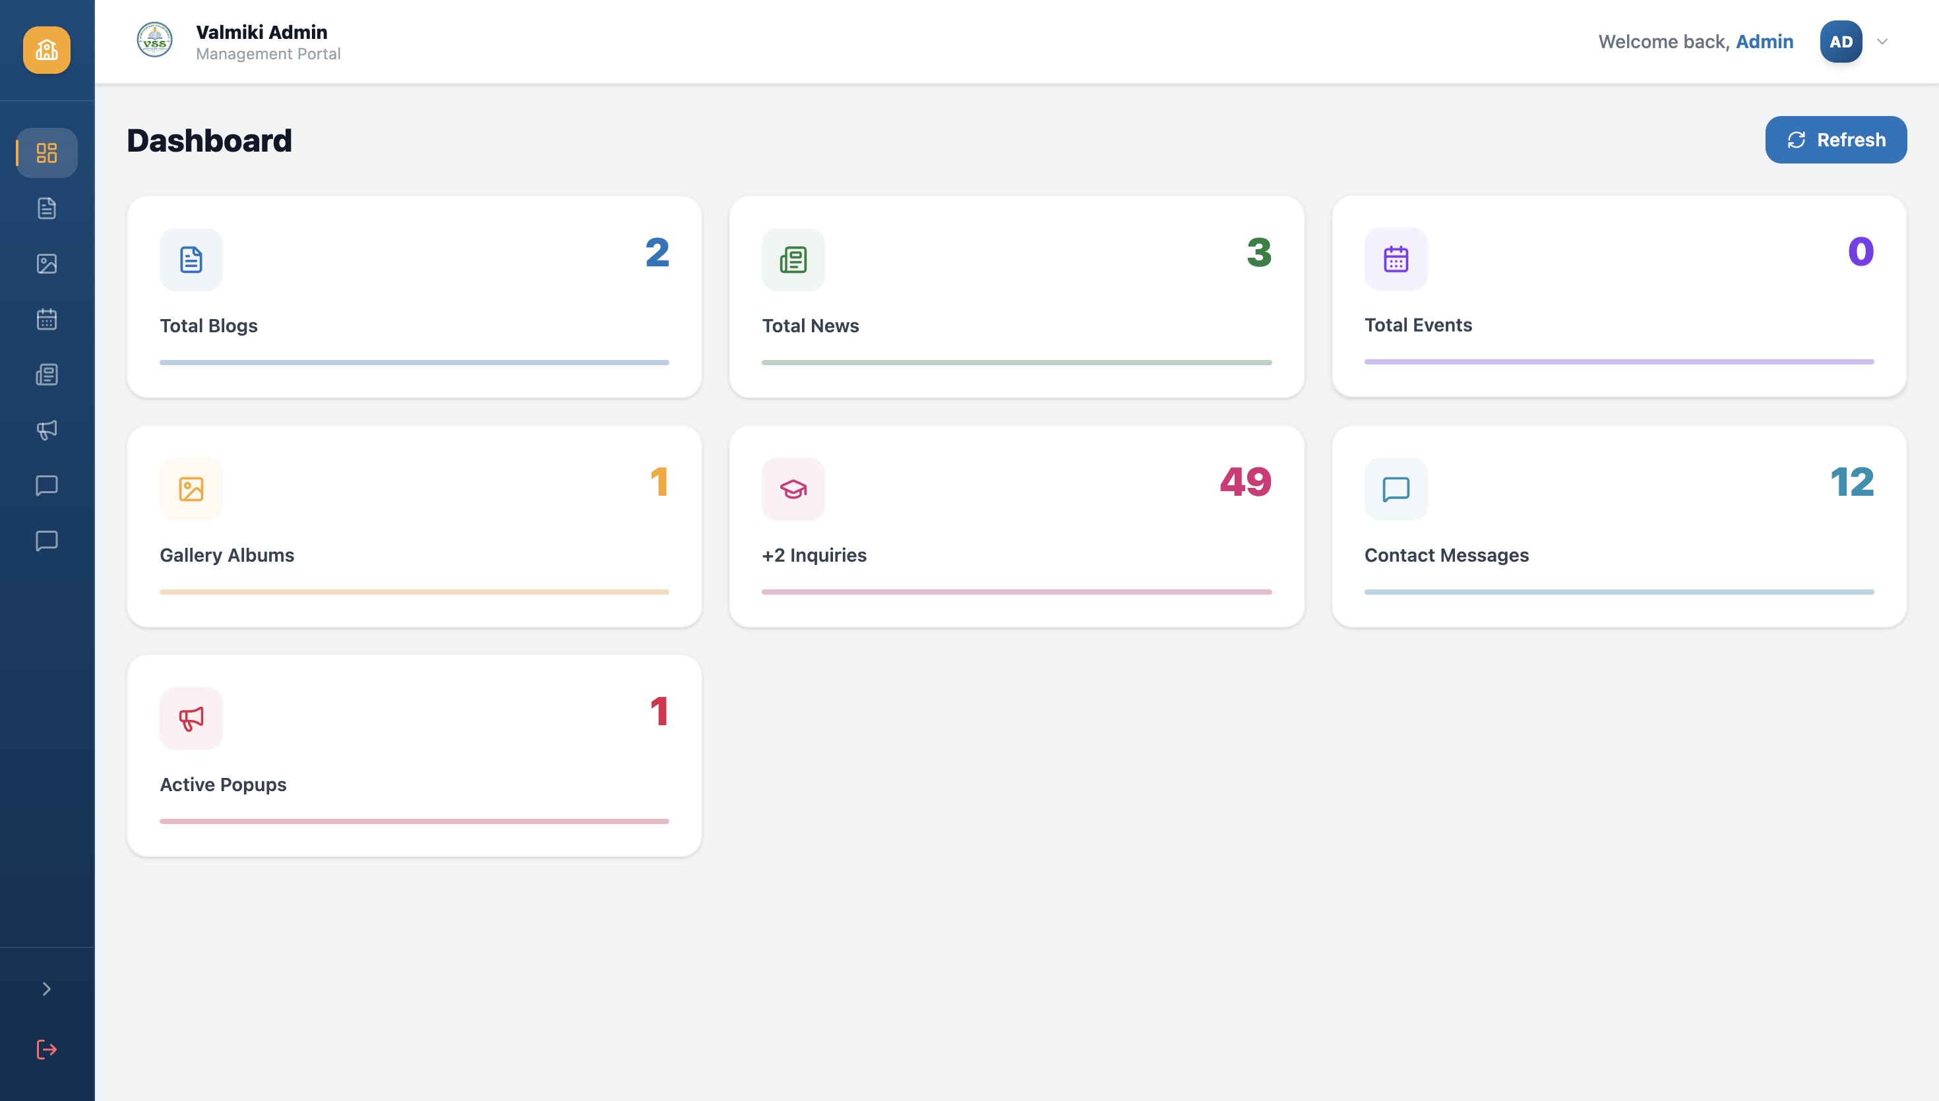Screen dimensions: 1939x1101
Task: Click the Contact Messages chat icon
Action: click(x=1396, y=489)
